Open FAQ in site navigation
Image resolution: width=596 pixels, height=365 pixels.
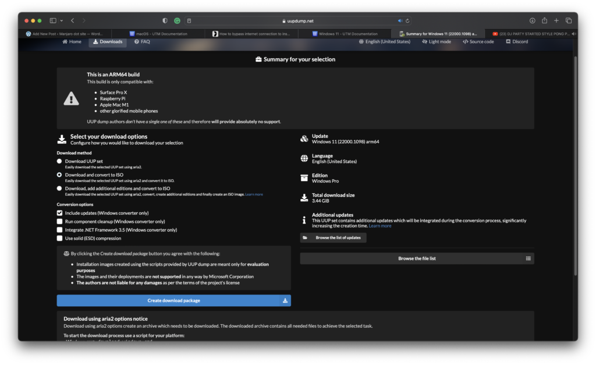tap(142, 41)
